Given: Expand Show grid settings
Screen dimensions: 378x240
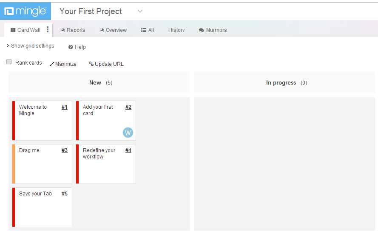Looking at the screenshot, I should (x=30, y=46).
